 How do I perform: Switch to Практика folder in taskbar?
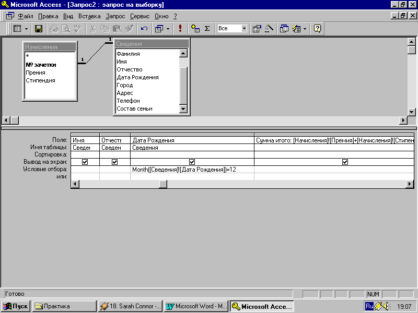64,306
